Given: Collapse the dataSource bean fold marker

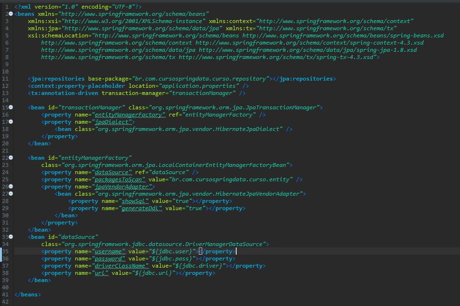Looking at the screenshot, I should click(11, 237).
